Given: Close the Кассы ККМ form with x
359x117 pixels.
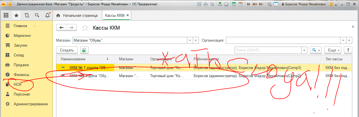Looking at the screenshot, I should [353, 26].
